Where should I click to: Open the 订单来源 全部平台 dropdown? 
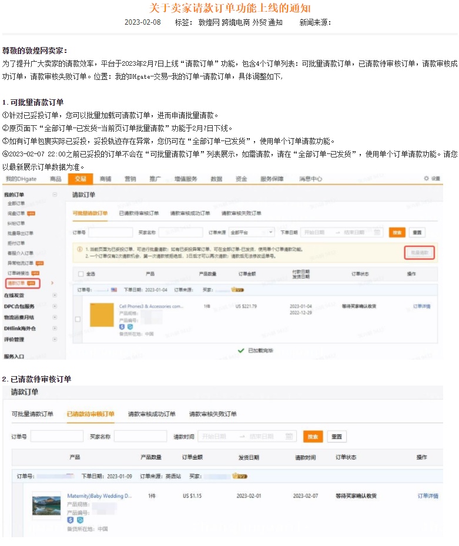pyautogui.click(x=252, y=232)
